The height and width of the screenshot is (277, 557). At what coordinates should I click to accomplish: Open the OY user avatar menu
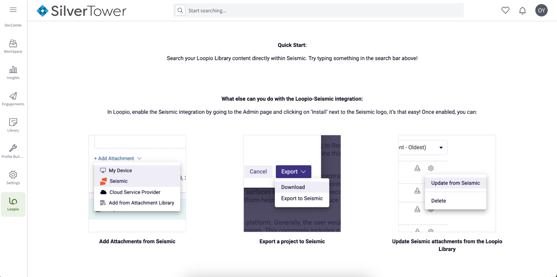tap(541, 10)
